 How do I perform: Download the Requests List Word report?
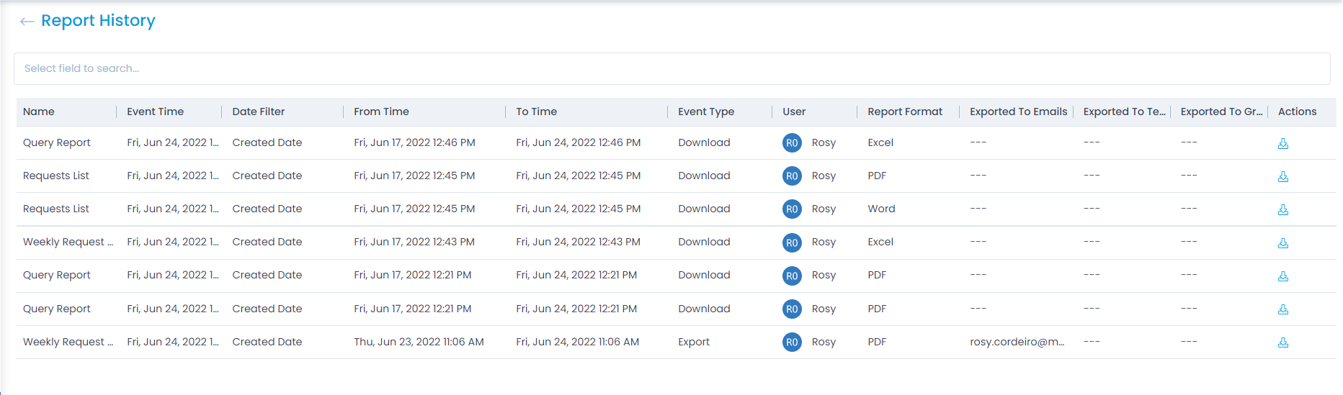[1282, 210]
